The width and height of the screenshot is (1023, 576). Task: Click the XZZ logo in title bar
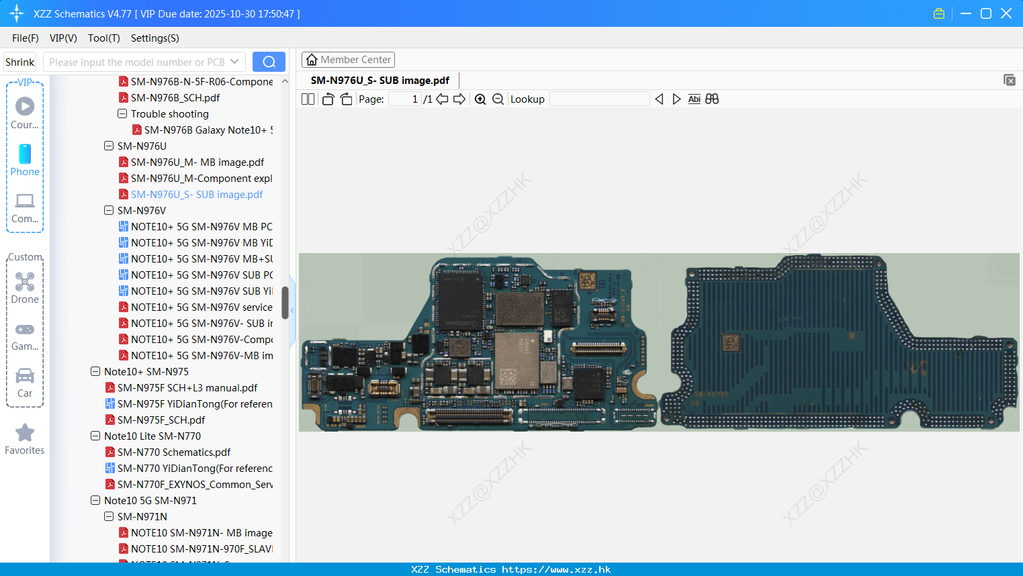pos(16,13)
